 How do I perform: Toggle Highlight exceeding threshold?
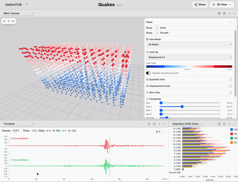[148, 73]
